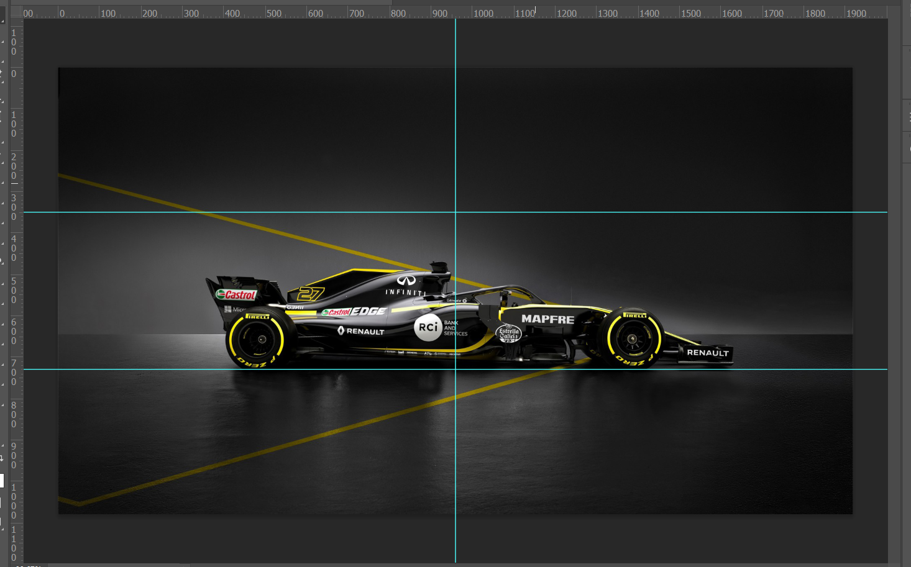Click the 1900 mark on the horizontal ruler
This screenshot has width=911, height=567.
pos(856,13)
